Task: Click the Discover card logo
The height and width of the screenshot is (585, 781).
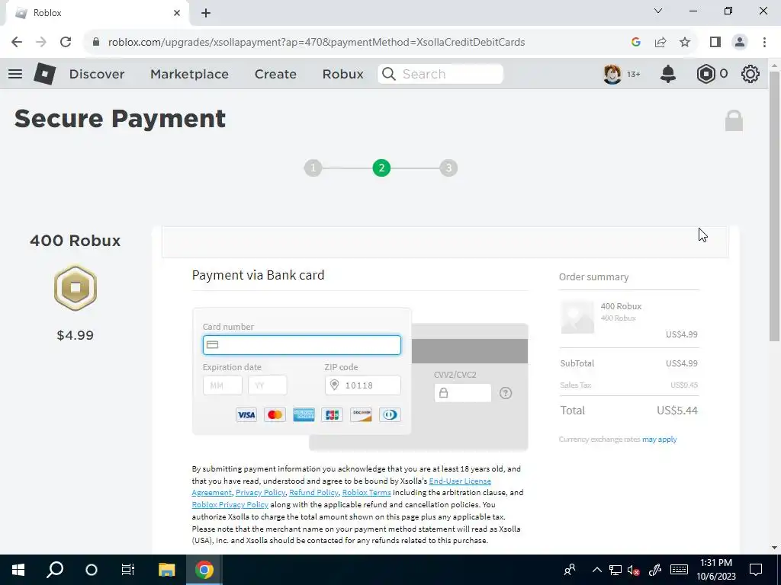Action: (x=361, y=414)
